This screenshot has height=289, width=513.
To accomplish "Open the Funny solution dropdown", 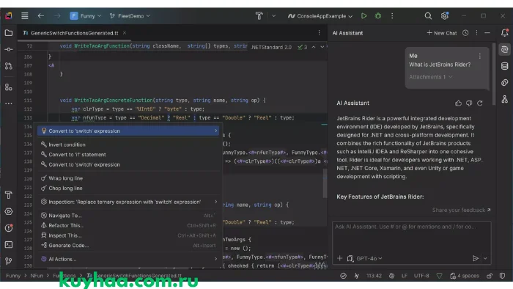I will coord(86,15).
